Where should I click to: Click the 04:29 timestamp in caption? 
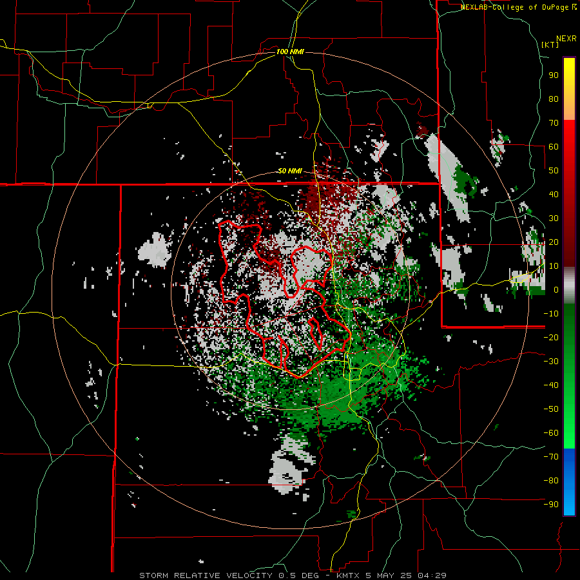click(432, 575)
